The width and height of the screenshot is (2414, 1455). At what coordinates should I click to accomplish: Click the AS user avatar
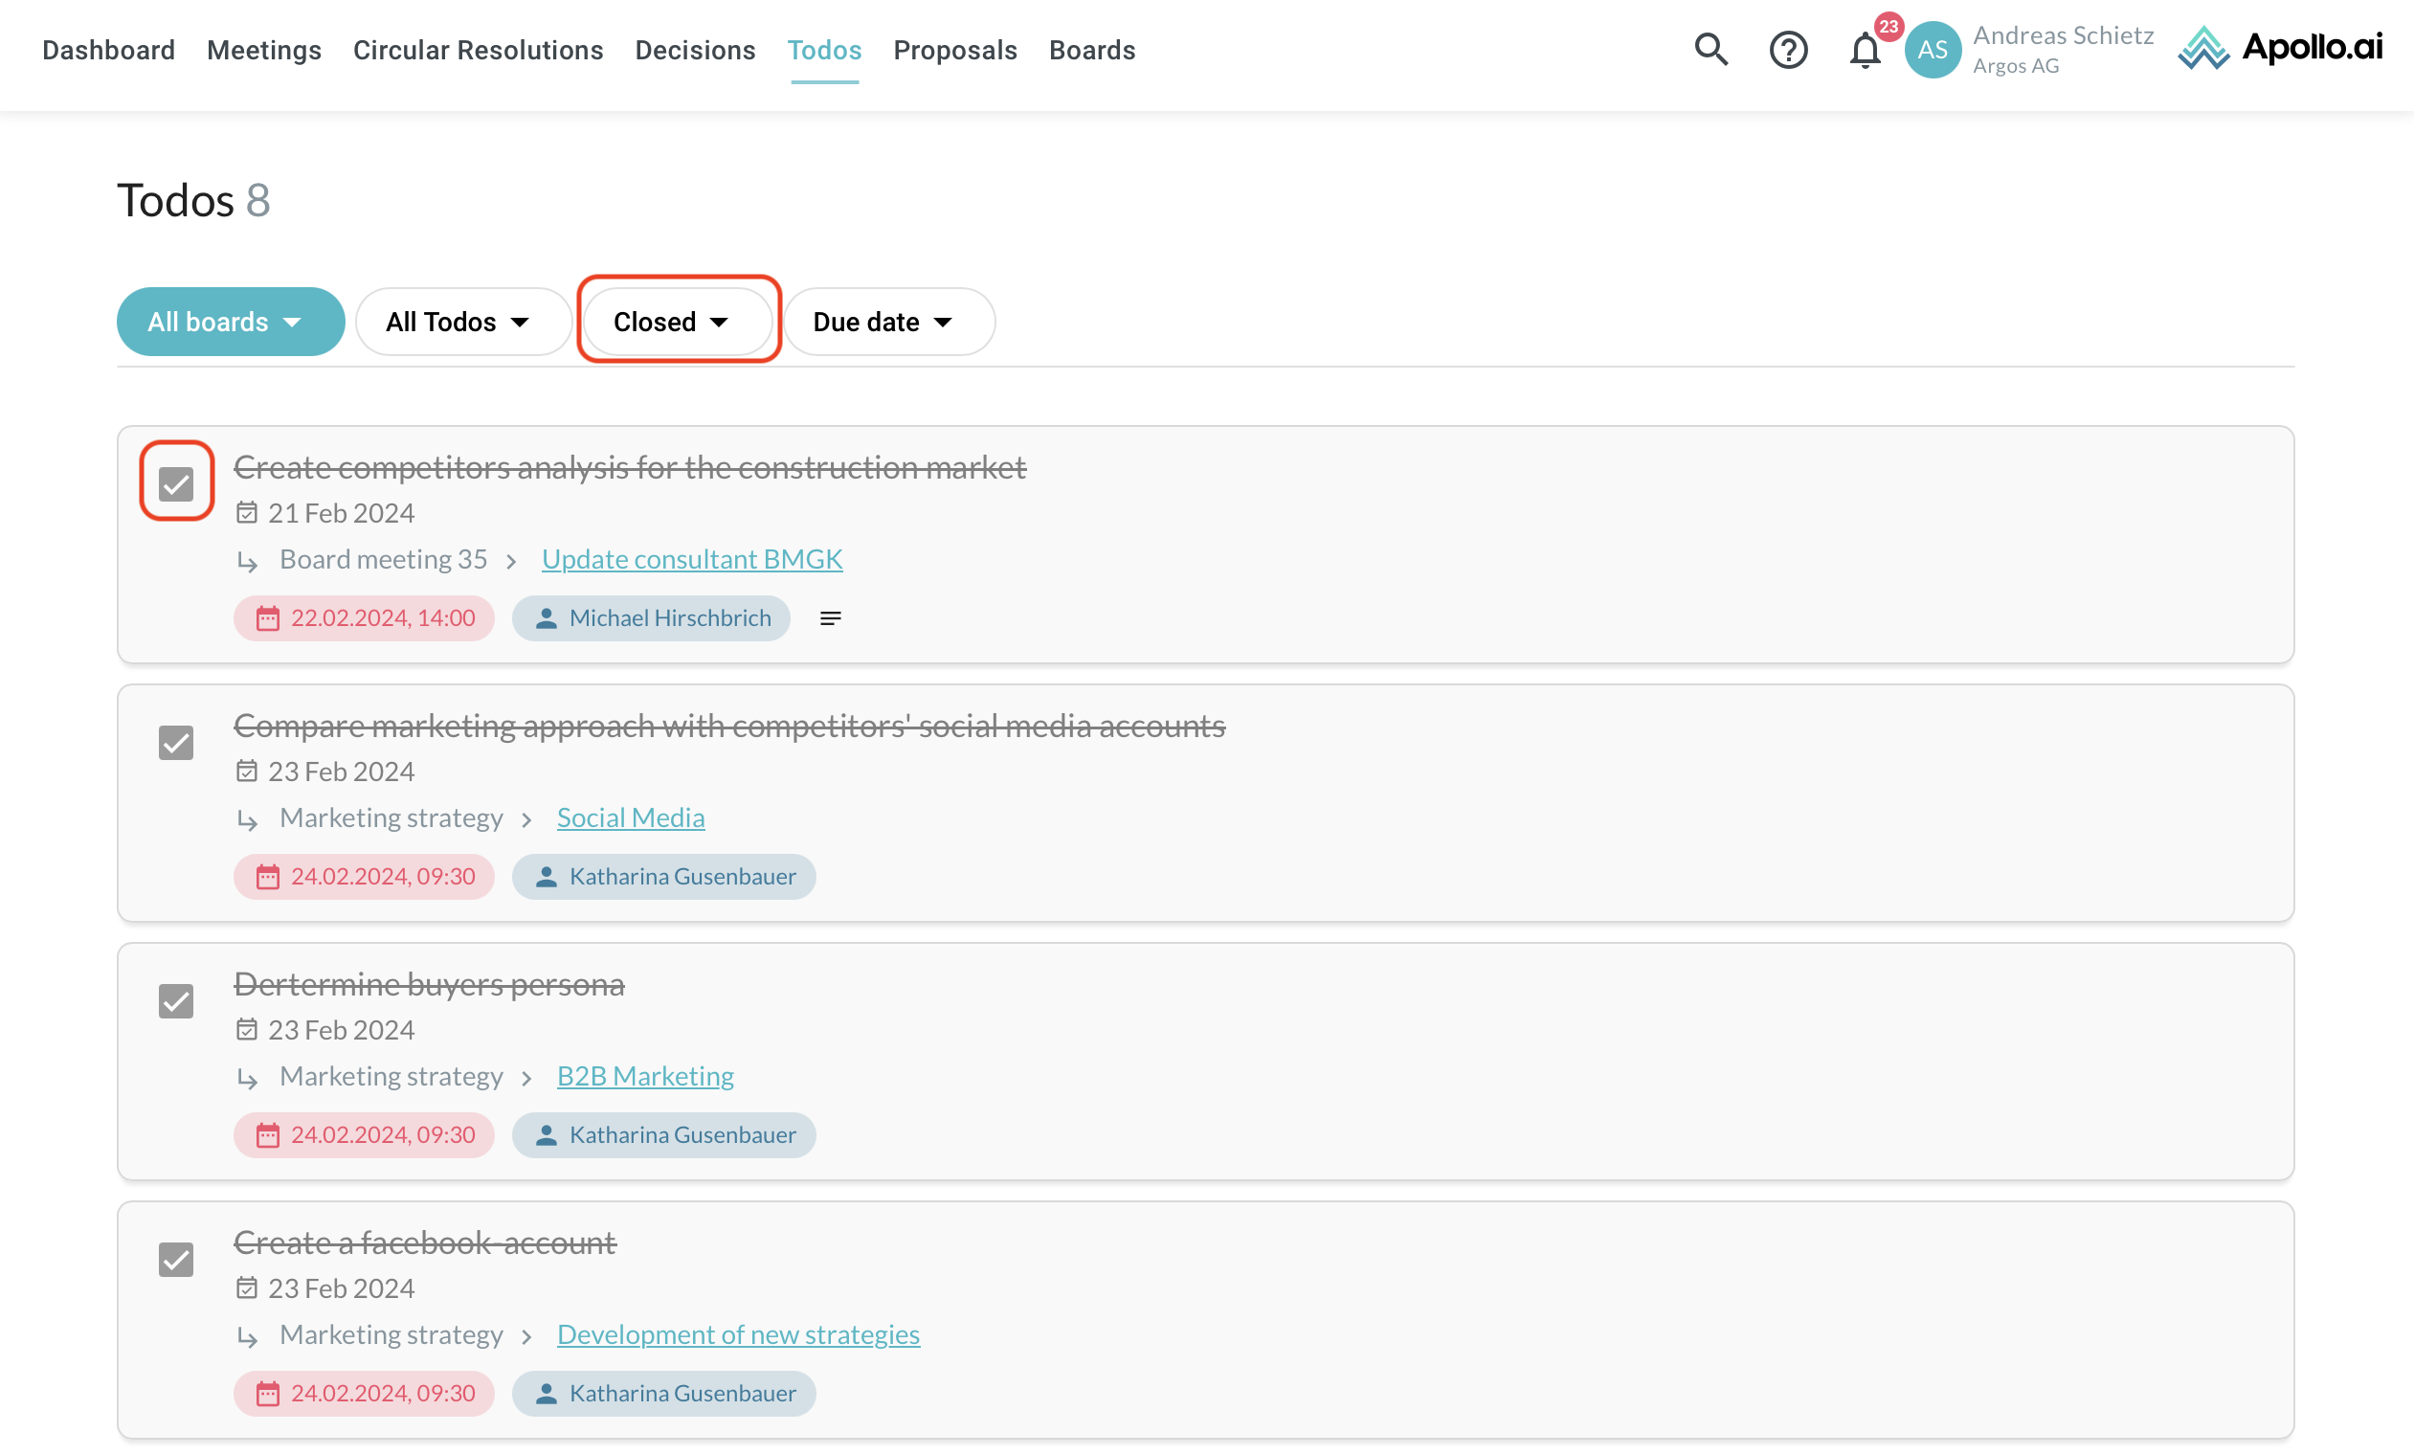point(1931,49)
